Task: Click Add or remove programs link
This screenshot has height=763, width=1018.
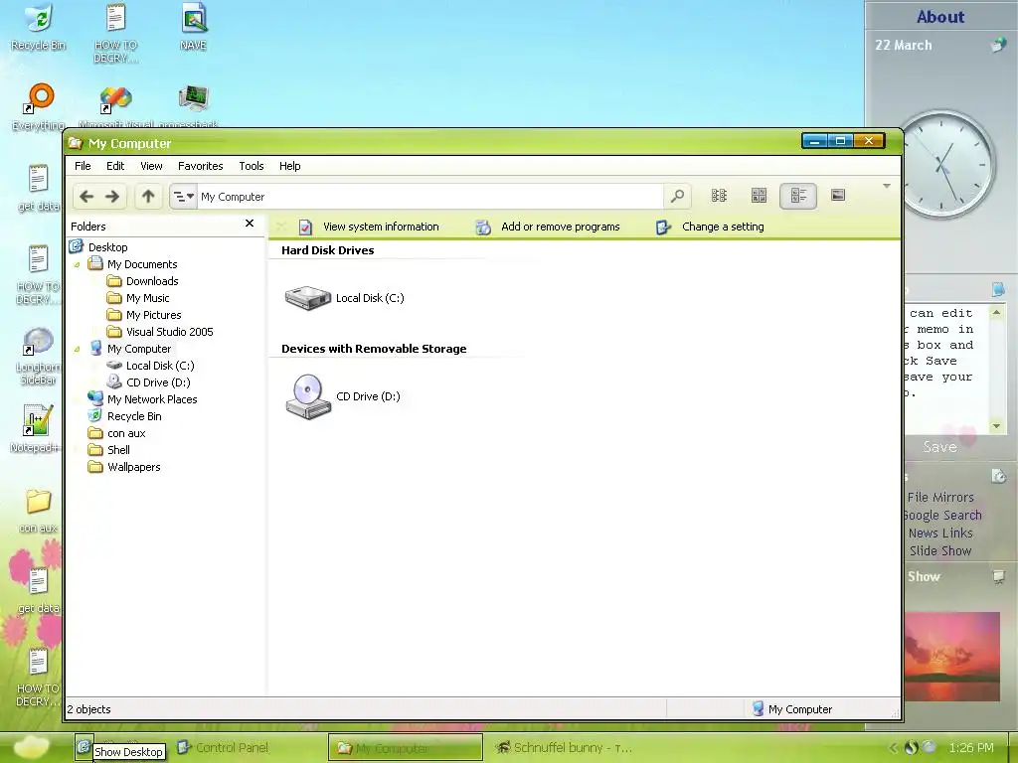Action: click(561, 227)
